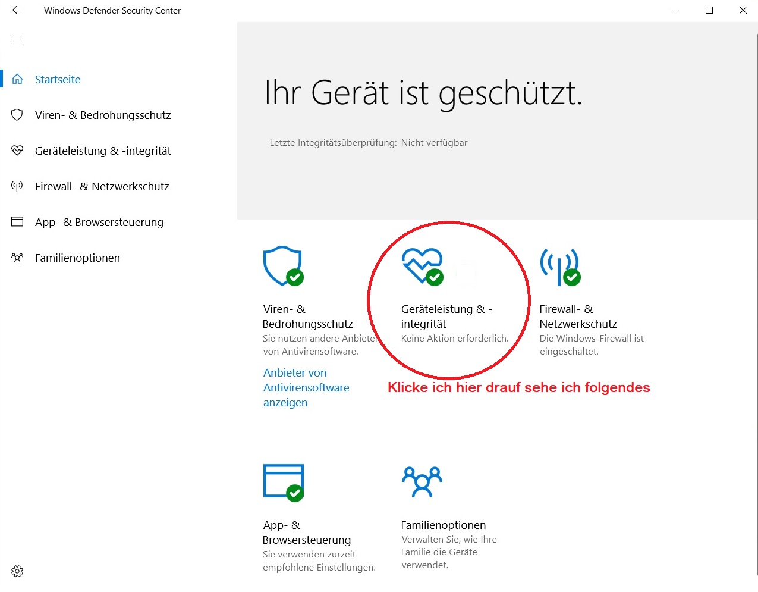
Task: Click the tile heading Geräteleistung & -integrität
Action: click(447, 317)
